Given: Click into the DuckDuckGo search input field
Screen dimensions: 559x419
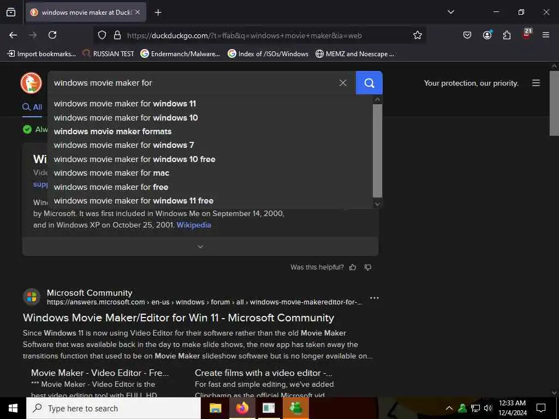Looking at the screenshot, I should [193, 83].
